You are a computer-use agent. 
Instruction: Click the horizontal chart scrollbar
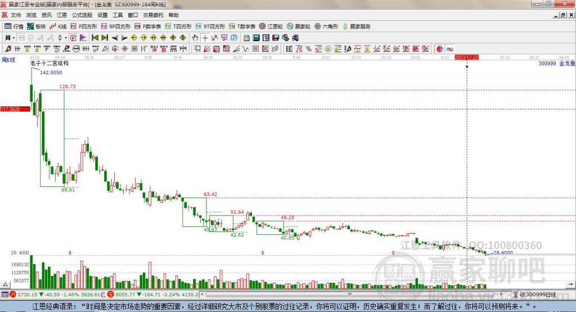tap(351, 295)
